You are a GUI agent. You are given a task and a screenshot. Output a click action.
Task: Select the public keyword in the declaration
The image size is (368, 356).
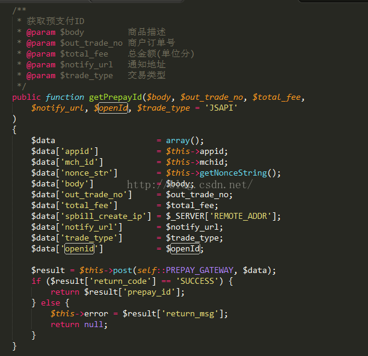pyautogui.click(x=26, y=97)
